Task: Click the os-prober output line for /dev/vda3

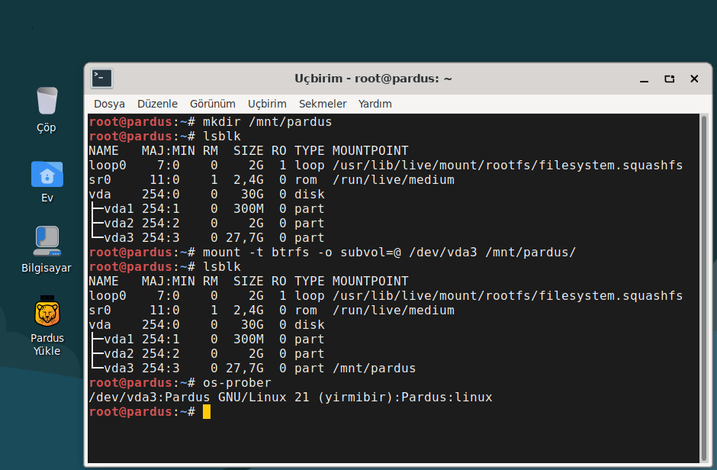Action: pos(291,398)
